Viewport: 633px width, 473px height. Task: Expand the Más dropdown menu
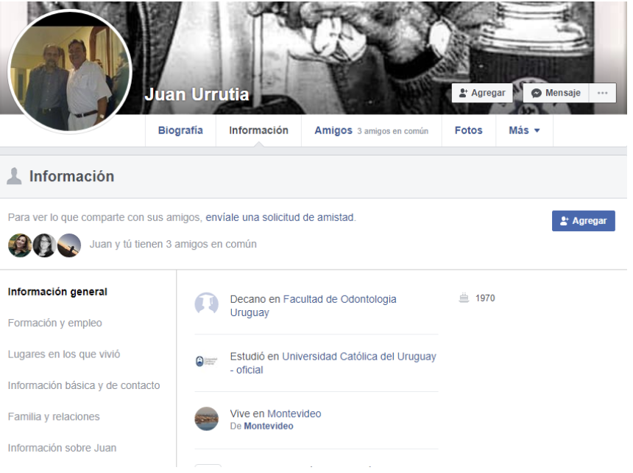point(524,130)
